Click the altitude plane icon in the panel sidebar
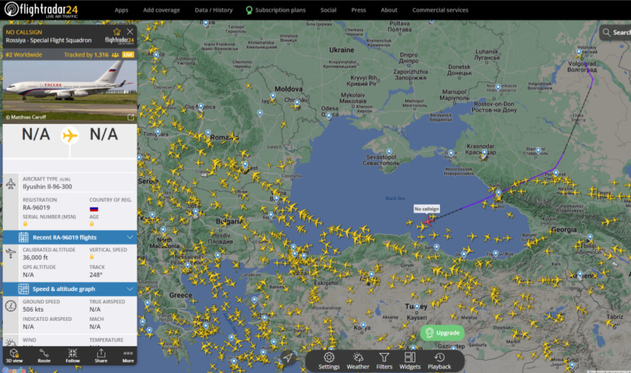The width and height of the screenshot is (631, 373). pyautogui.click(x=10, y=254)
